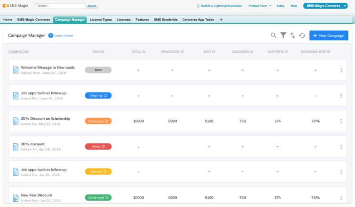Click the help question mark icon beside Learn more
The width and height of the screenshot is (355, 207).
point(51,35)
